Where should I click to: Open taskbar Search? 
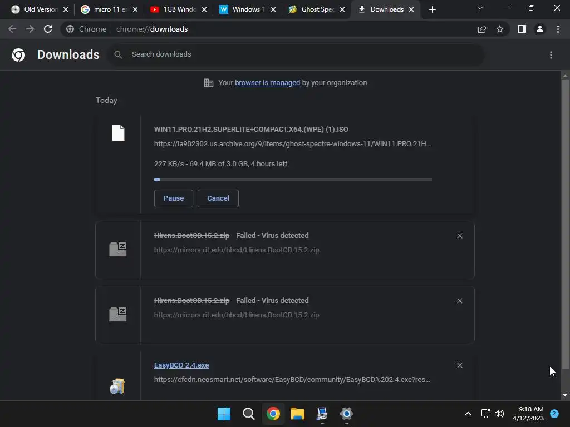coord(249,414)
